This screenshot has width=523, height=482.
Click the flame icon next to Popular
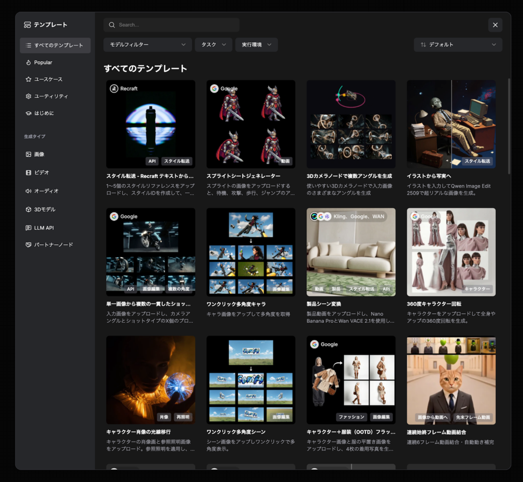[29, 62]
